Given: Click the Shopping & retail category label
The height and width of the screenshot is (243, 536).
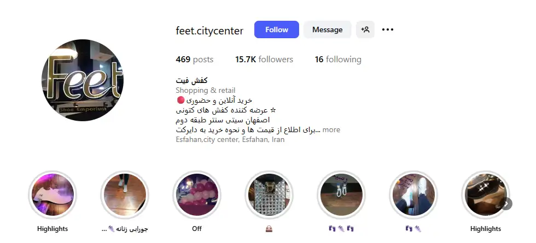Looking at the screenshot, I should pos(206,91).
